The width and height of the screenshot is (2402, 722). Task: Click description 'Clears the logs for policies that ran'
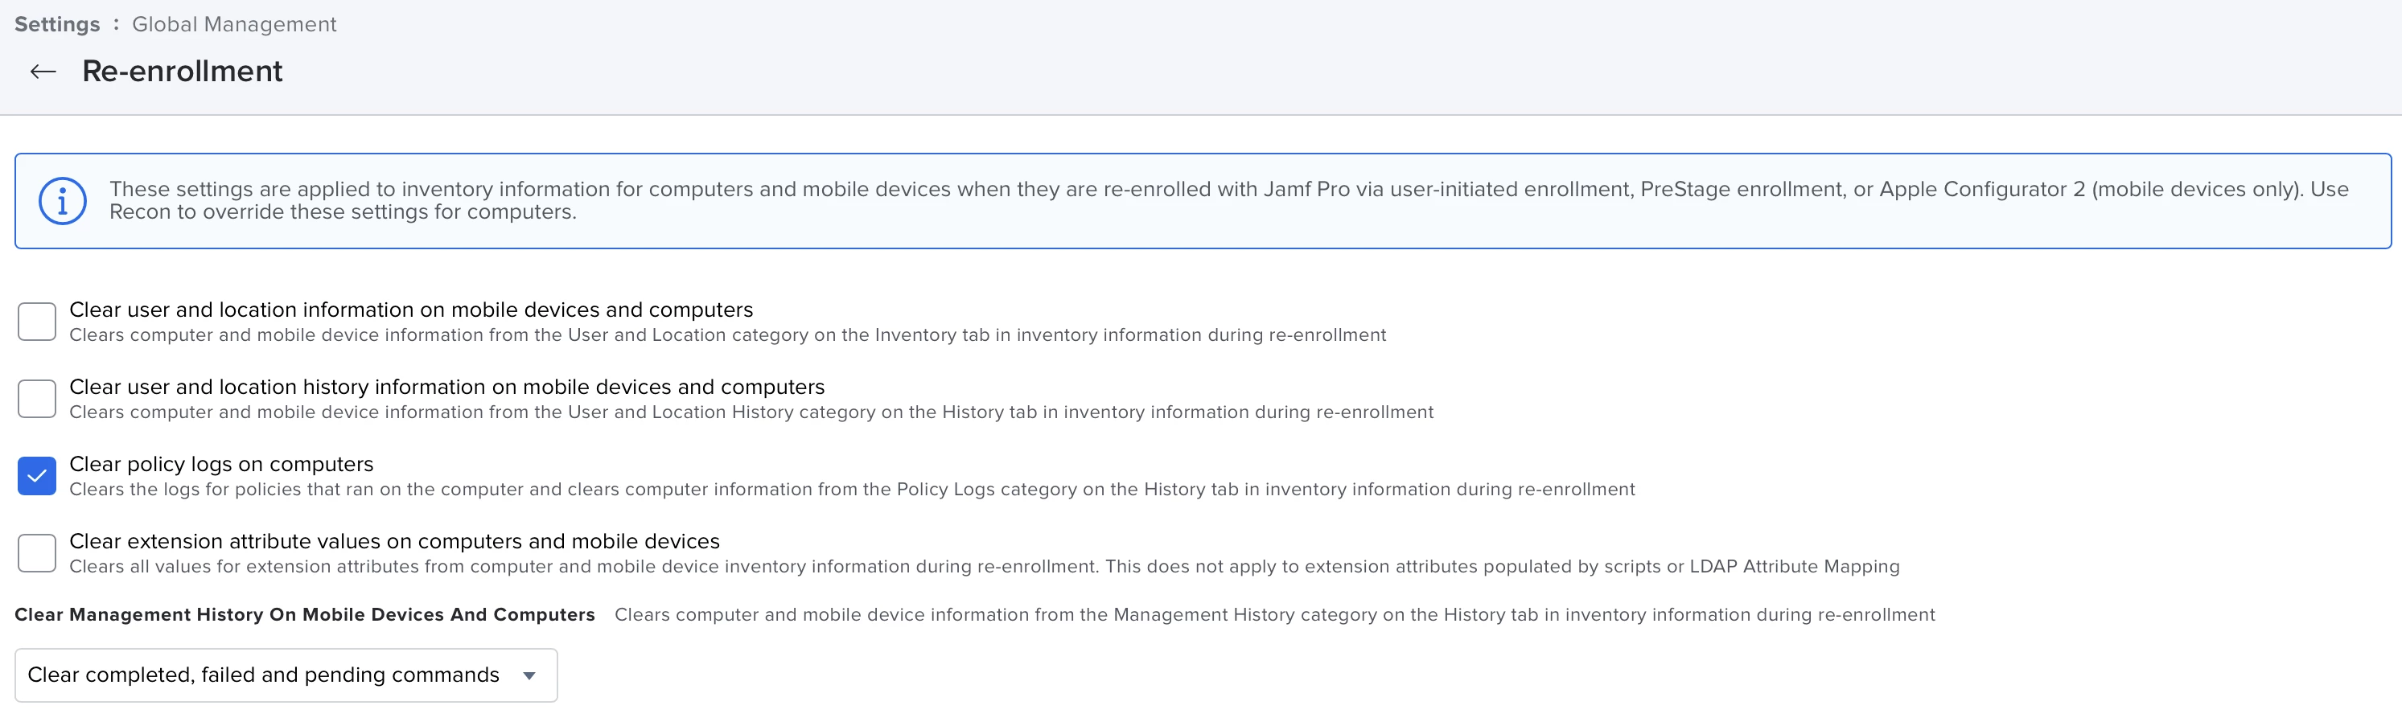click(x=852, y=490)
